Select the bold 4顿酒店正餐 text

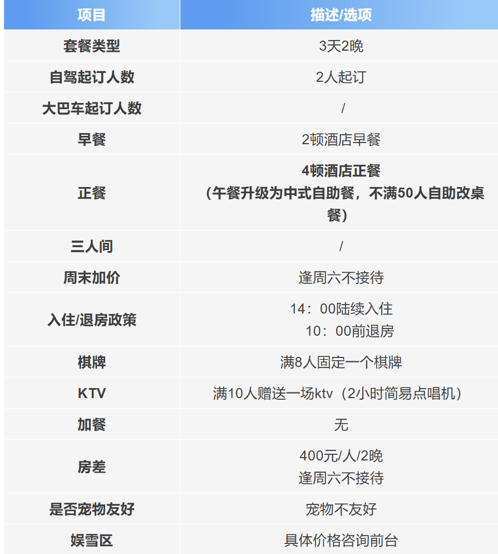[341, 171]
